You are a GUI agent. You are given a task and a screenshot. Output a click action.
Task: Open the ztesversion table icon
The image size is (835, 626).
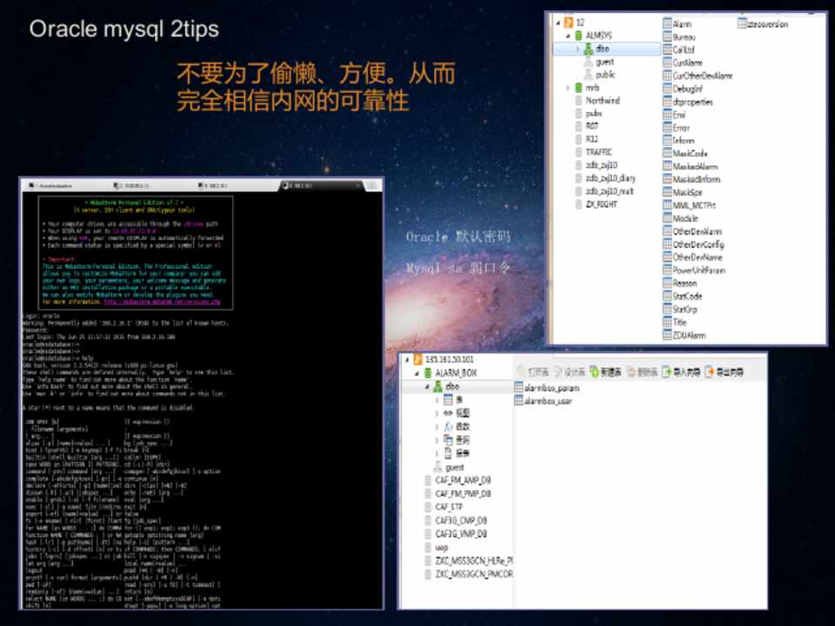(x=742, y=24)
